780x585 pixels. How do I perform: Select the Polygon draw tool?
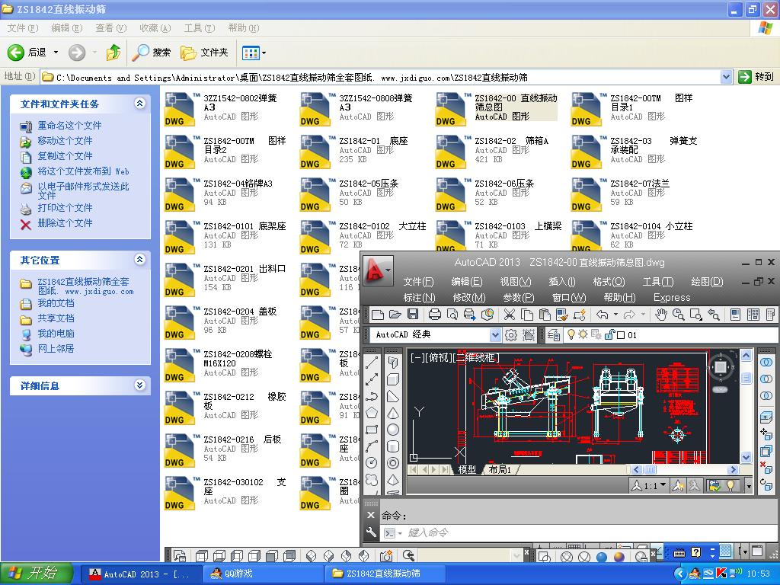click(x=372, y=413)
